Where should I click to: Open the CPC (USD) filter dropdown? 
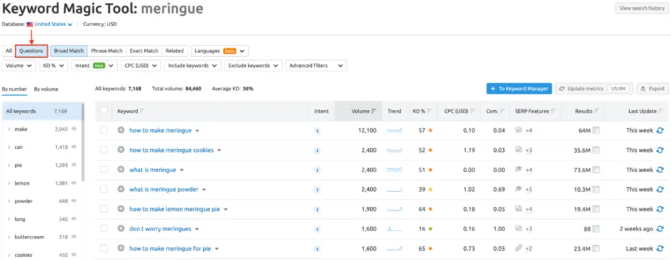pyautogui.click(x=141, y=65)
